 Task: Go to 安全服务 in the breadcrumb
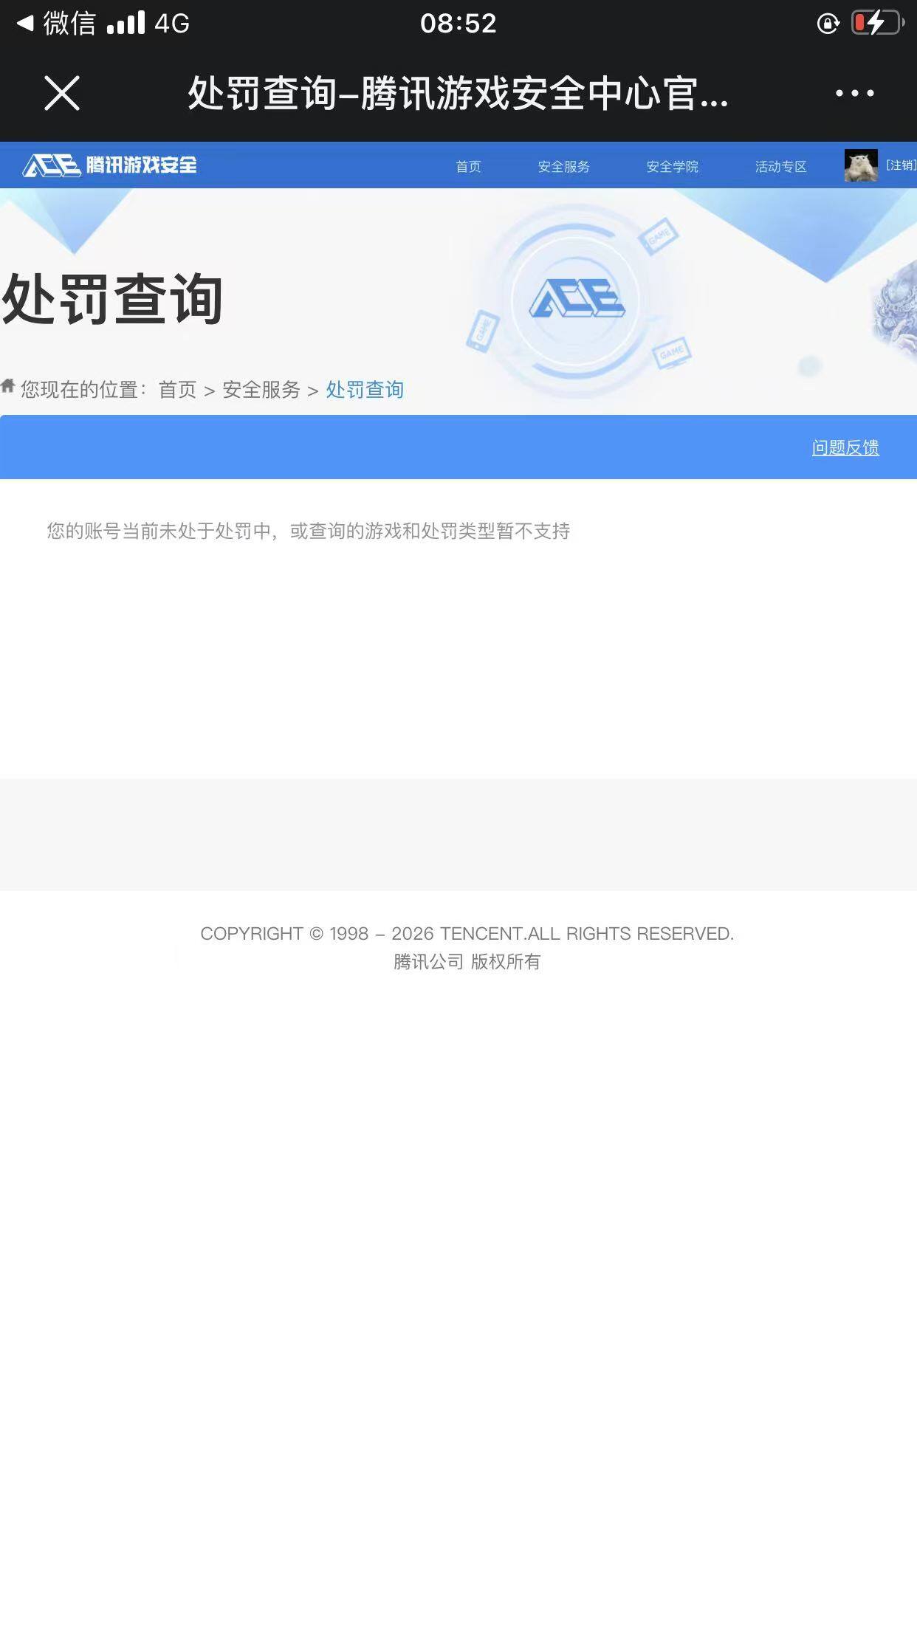click(261, 389)
